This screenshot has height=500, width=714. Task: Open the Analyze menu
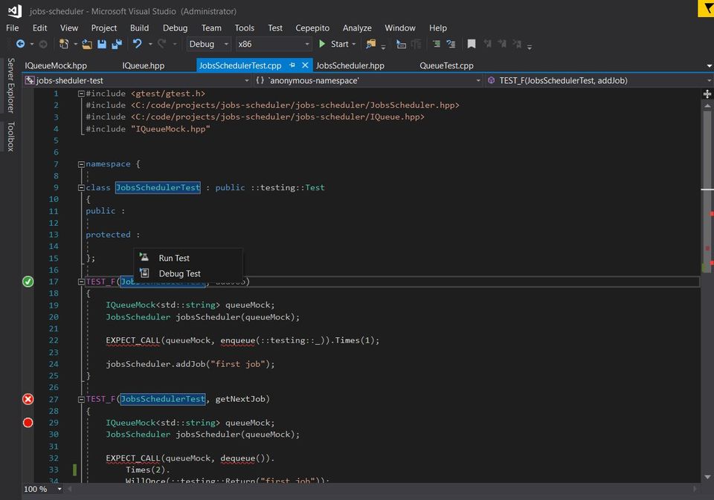click(x=357, y=27)
